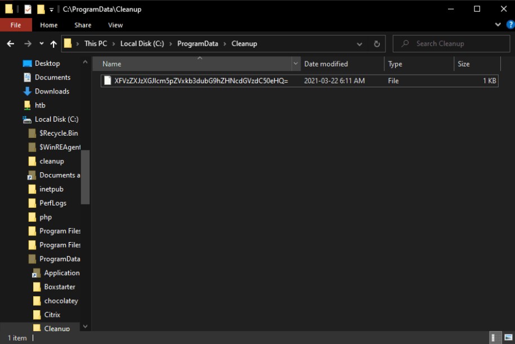Image resolution: width=515 pixels, height=344 pixels.
Task: Open Help with question mark icon
Action: tap(510, 25)
